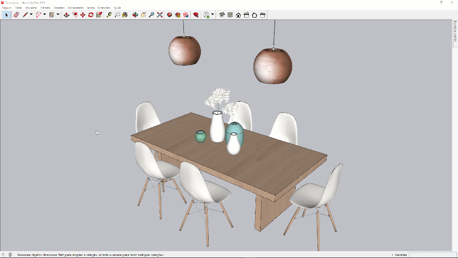Click the user account sign-in icon
The image size is (458, 258).
click(x=207, y=15)
